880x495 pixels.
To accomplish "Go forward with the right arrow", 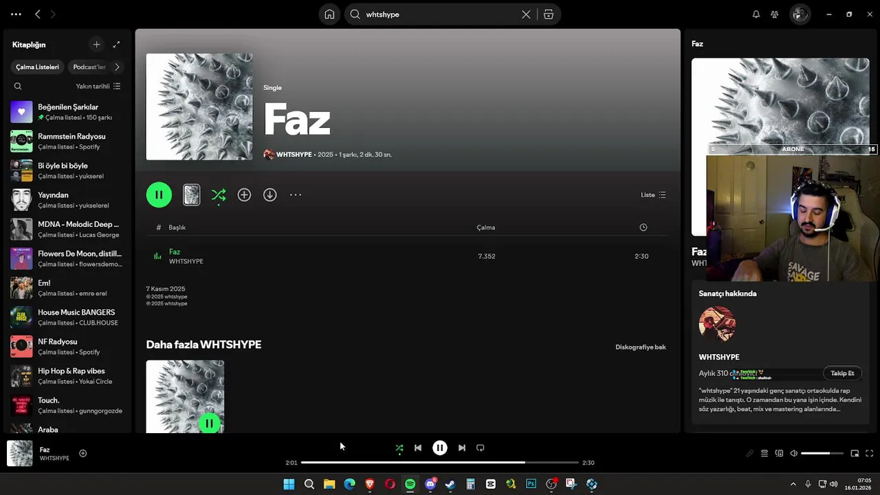I will click(x=53, y=14).
